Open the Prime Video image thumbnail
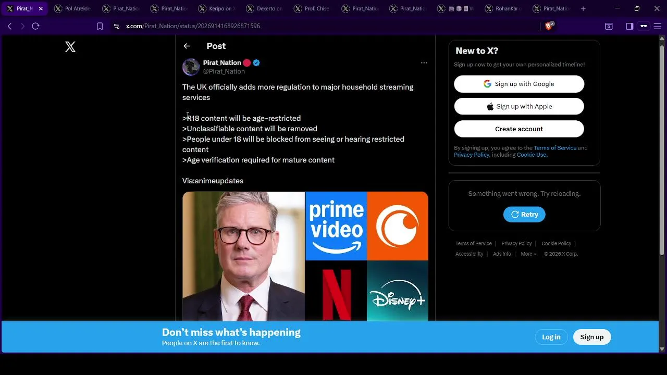 pos(336,226)
